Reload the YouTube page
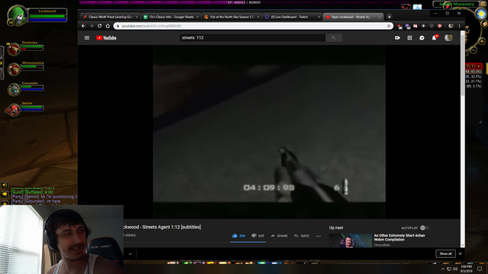Viewport: 488px width, 274px height. coord(100,26)
